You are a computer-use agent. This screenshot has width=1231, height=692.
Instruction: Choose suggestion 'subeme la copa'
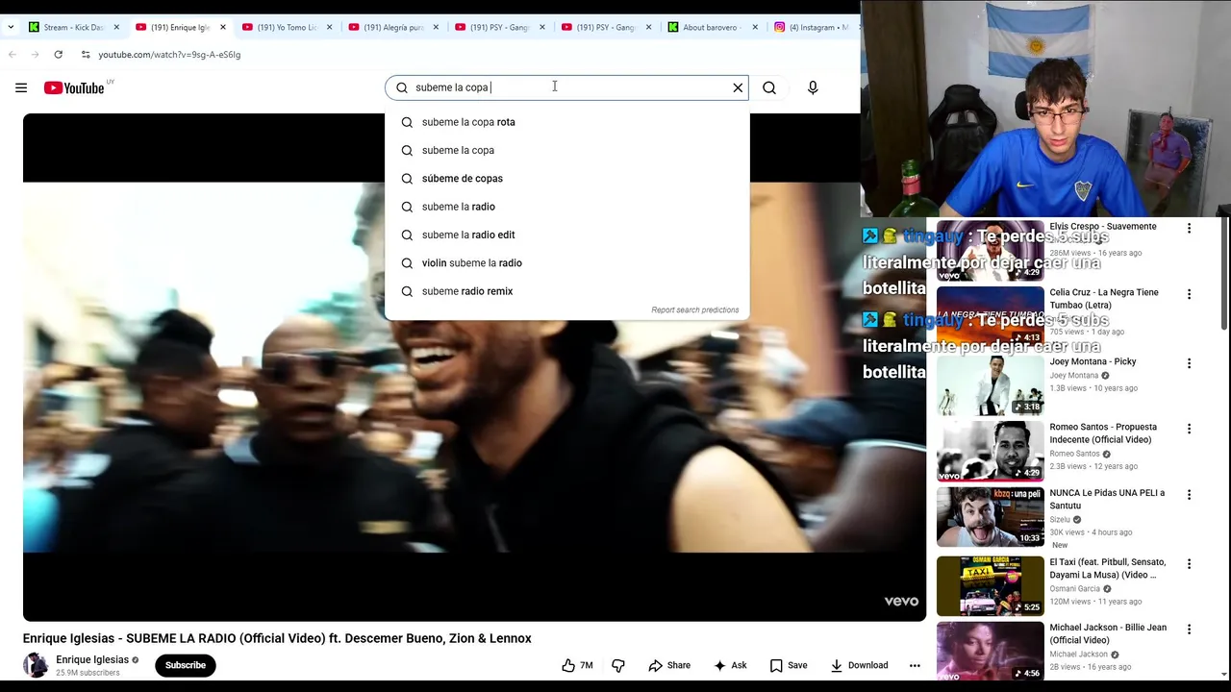566,150
